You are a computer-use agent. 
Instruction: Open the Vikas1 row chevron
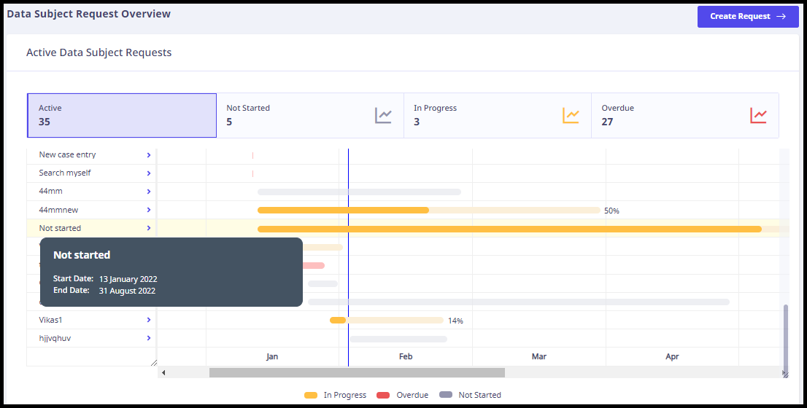149,320
